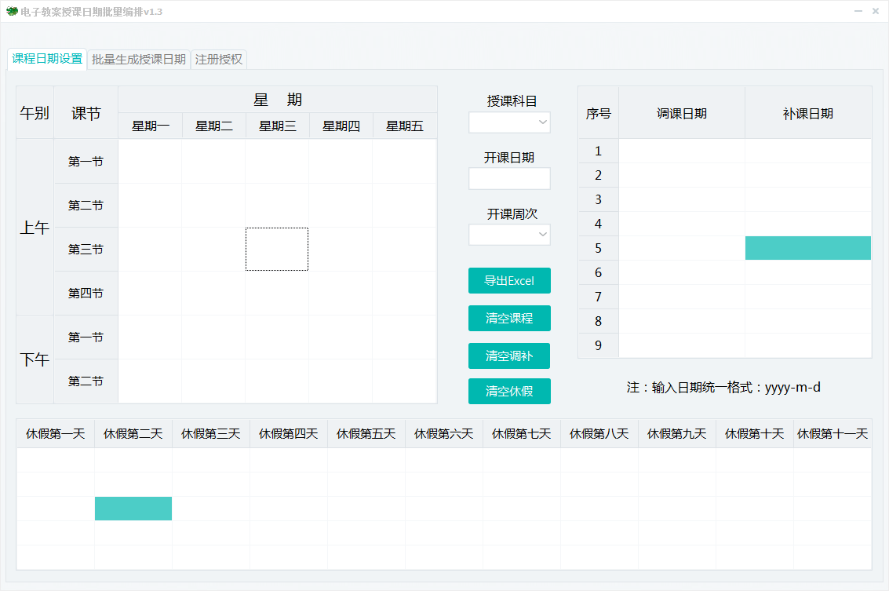Image resolution: width=889 pixels, height=591 pixels.
Task: Select the 休假第十一天 column header
Action: pos(832,432)
